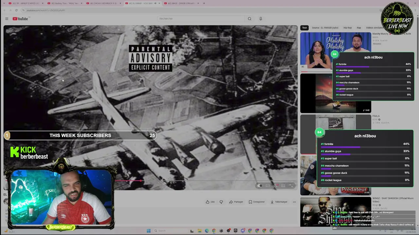This screenshot has width=419, height=235.
Task: Select the Vidéos similaires filter chip
Action: [x=374, y=28]
